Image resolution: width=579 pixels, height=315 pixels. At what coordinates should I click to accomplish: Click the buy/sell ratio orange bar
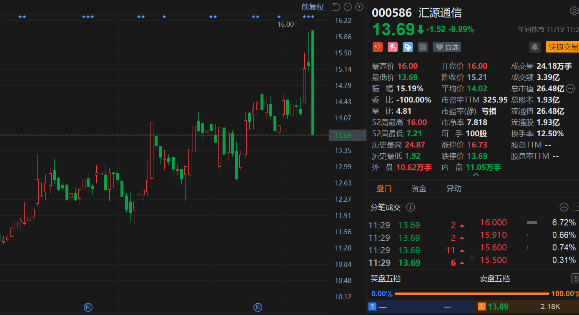(471, 294)
